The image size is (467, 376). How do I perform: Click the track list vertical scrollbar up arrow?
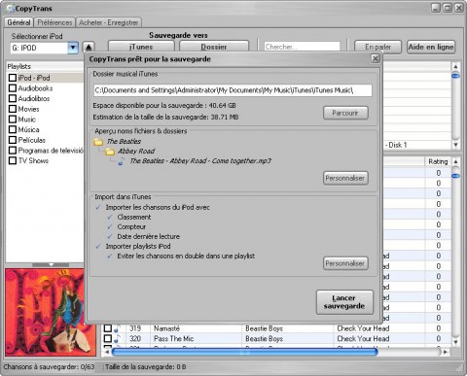[x=455, y=161]
